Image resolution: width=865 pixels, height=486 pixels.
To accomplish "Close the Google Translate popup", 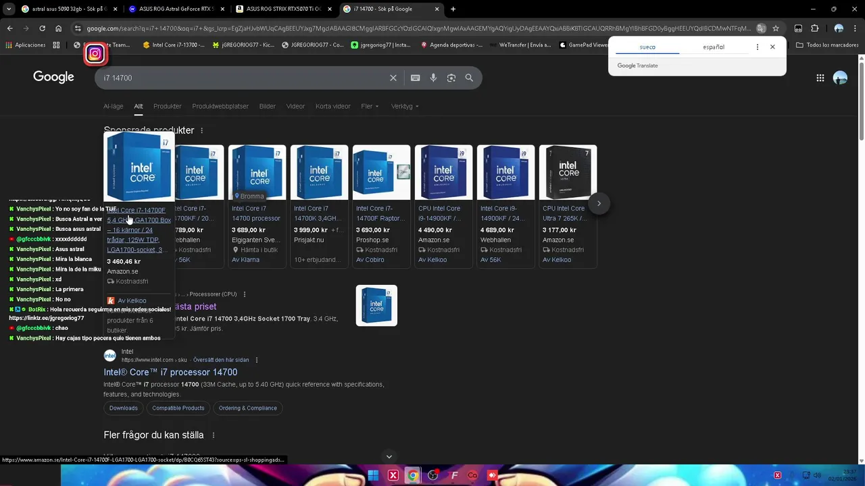I will pyautogui.click(x=772, y=47).
